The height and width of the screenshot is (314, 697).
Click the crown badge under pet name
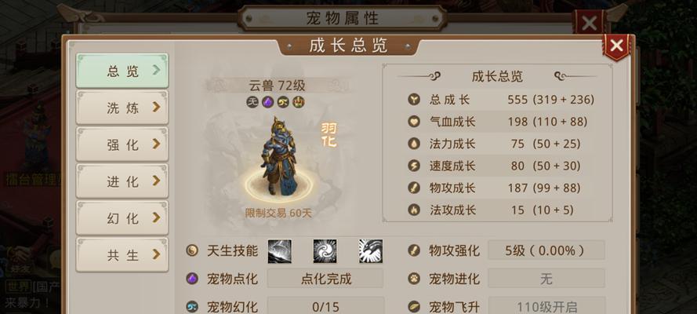click(x=298, y=102)
